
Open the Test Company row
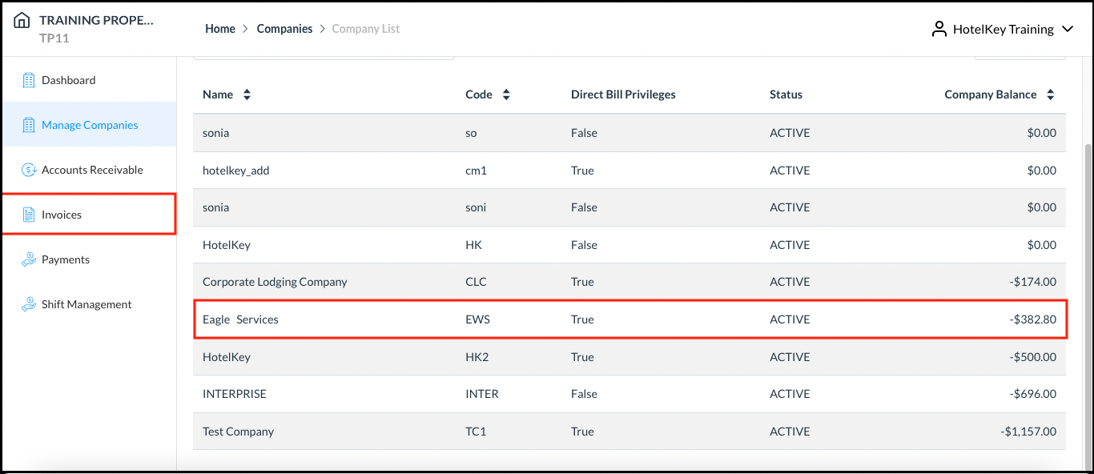click(238, 432)
